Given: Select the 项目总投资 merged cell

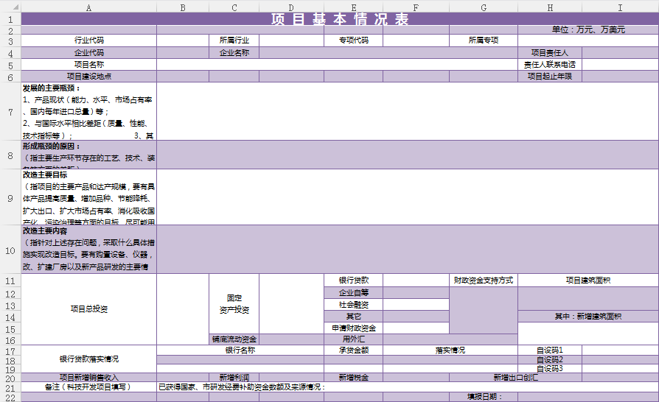Looking at the screenshot, I should 88,309.
